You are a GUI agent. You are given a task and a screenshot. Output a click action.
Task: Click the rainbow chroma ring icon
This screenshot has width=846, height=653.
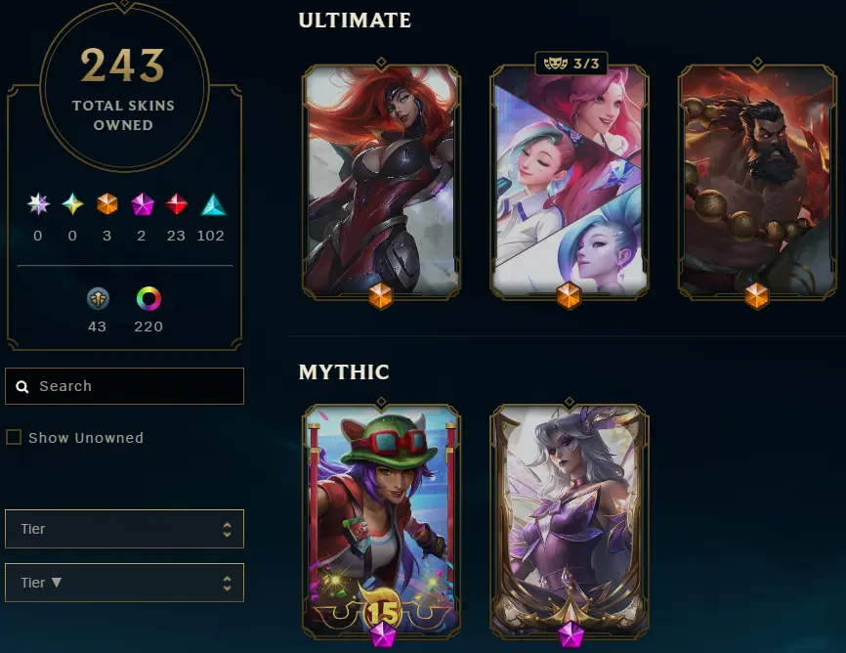pyautogui.click(x=148, y=299)
